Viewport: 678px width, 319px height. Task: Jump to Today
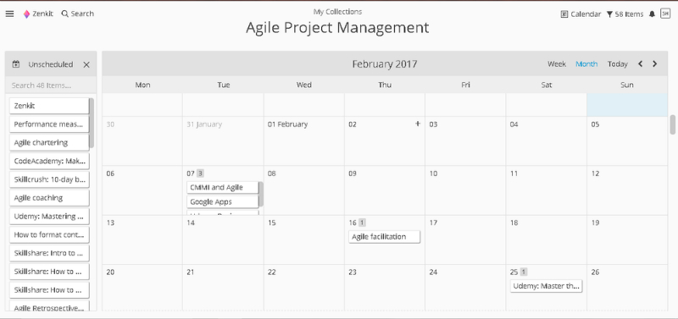point(618,64)
